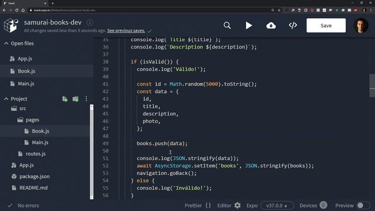375x211 pixels.
Task: Show embed code with the brackets icon
Action: coord(293,25)
